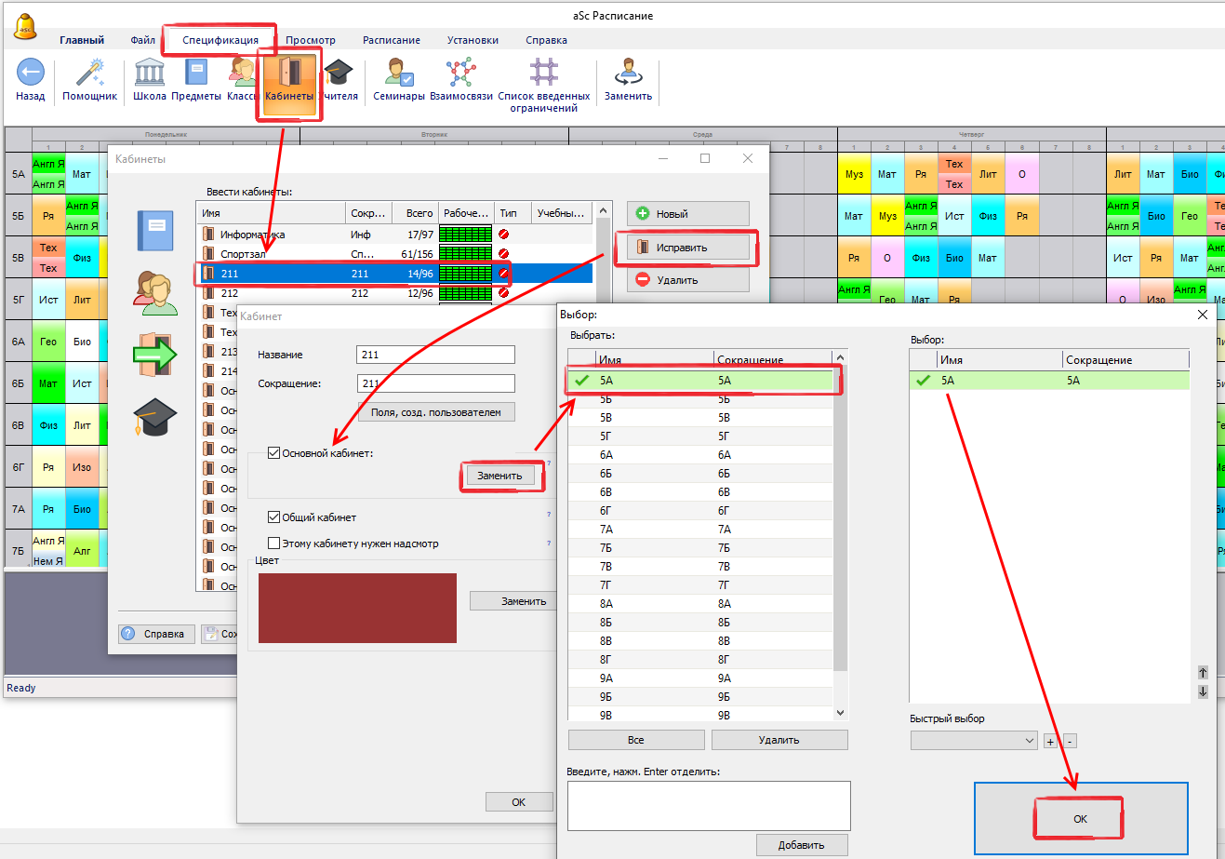
Task: Click OK in the Кабинет dialog
Action: (519, 801)
